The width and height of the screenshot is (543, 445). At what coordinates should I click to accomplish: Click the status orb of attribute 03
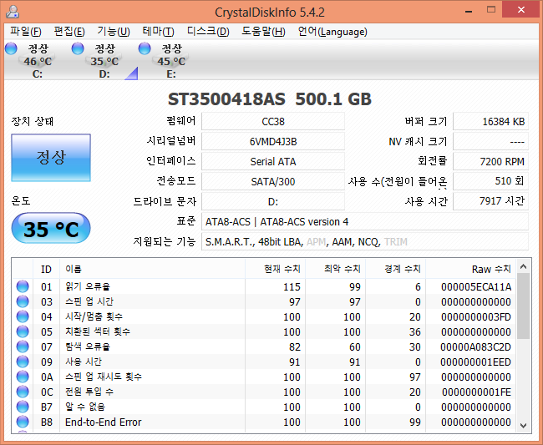coord(23,301)
